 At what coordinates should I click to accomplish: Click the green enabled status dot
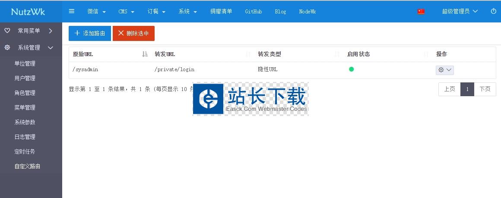(351, 69)
